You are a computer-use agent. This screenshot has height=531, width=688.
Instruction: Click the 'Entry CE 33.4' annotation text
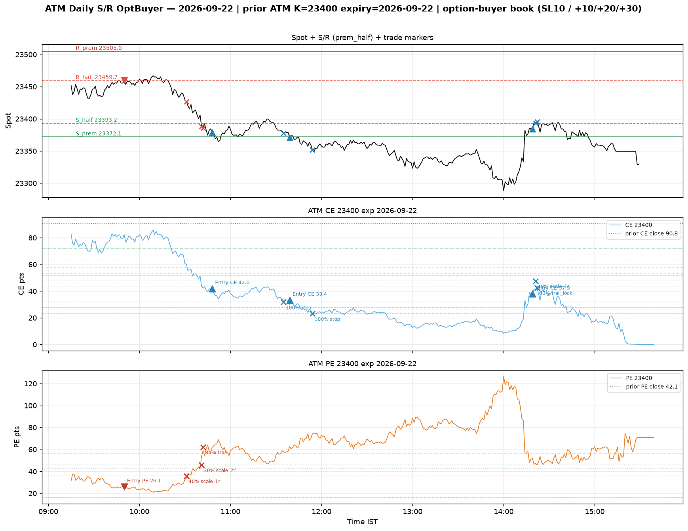[310, 294]
